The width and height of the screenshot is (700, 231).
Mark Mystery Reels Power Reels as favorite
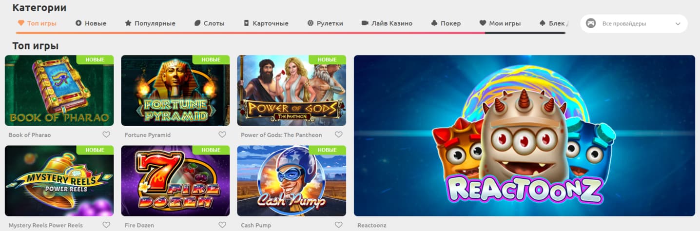106,225
